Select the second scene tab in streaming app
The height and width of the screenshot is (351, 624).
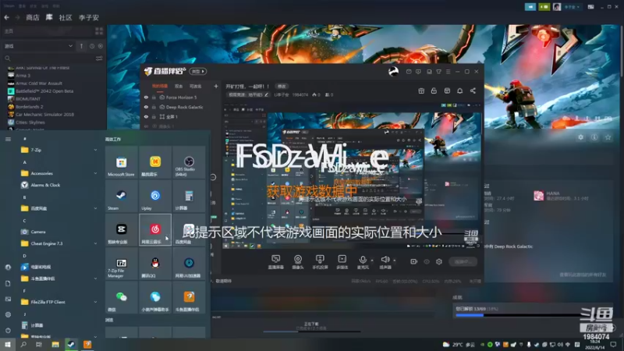pyautogui.click(x=179, y=86)
